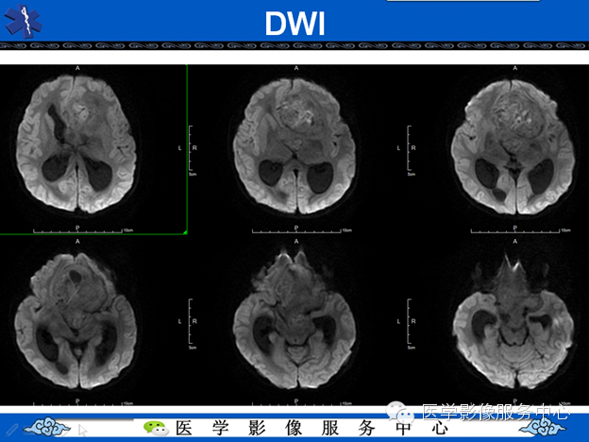
Task: Click the left cloud ornament in footer
Action: [x=46, y=427]
